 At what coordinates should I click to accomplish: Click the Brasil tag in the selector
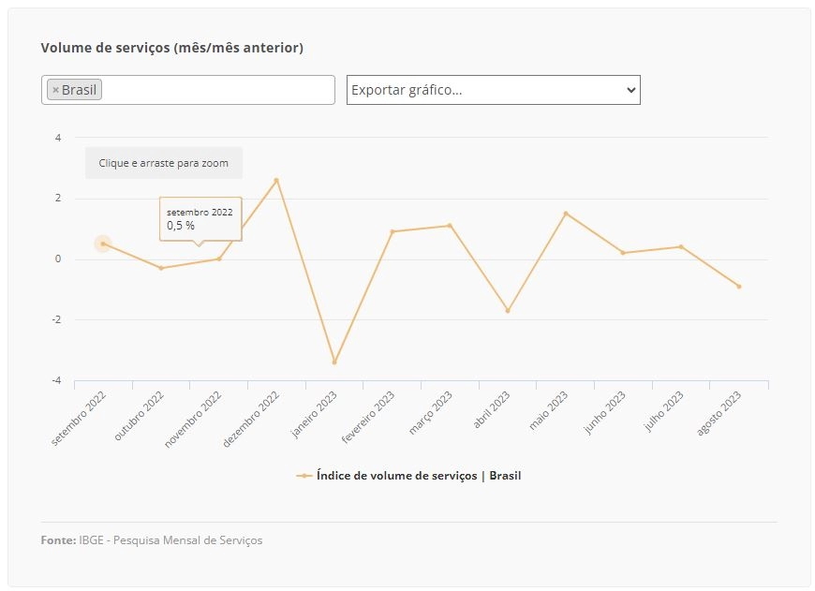tap(74, 90)
